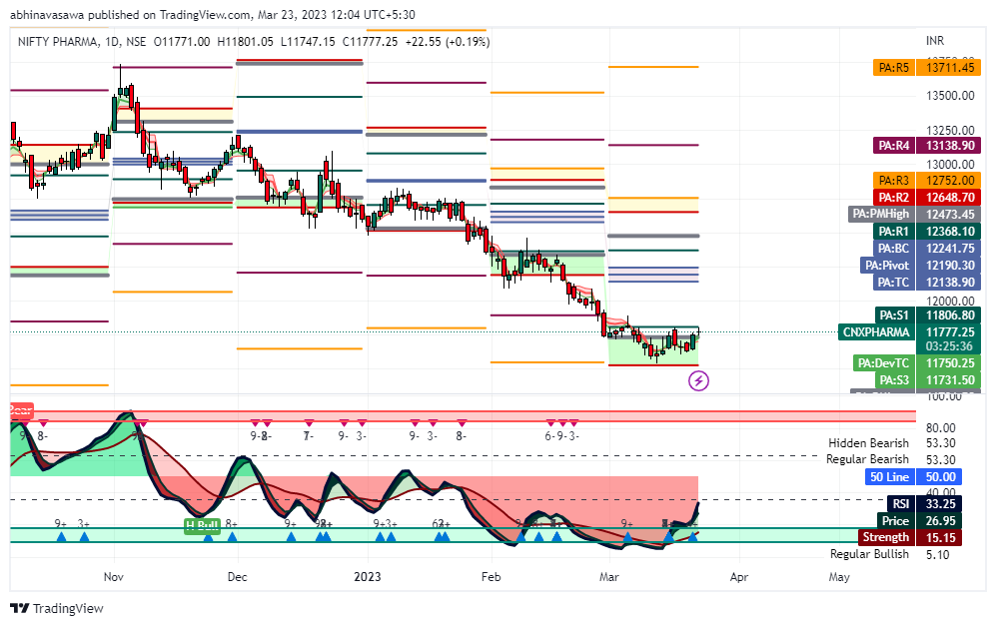Click the Apr label on time axis
The image size is (996, 626).
click(739, 577)
